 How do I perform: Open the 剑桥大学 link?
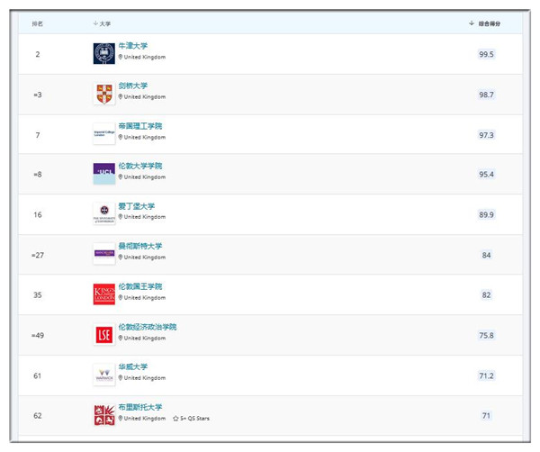[x=133, y=86]
